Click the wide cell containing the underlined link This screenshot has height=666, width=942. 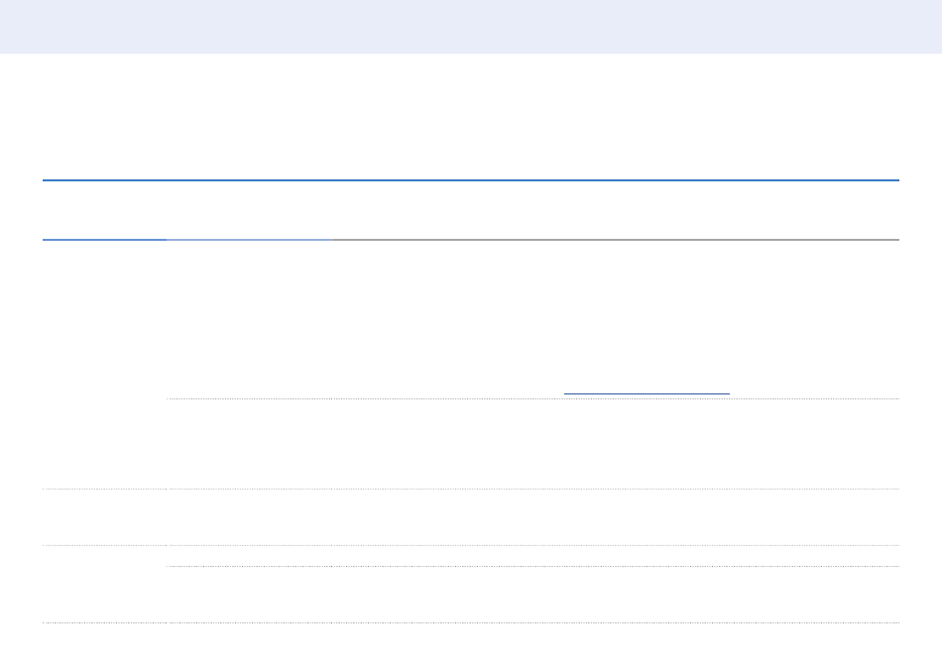point(615,319)
